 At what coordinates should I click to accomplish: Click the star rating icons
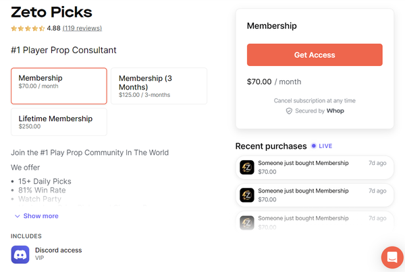click(x=28, y=29)
